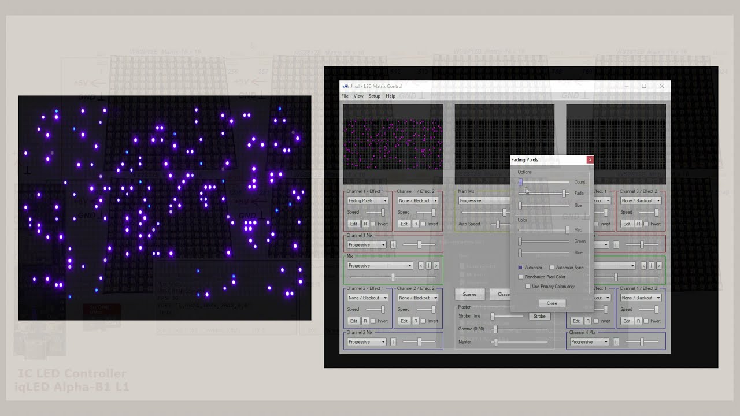Open the File menu

pos(345,96)
